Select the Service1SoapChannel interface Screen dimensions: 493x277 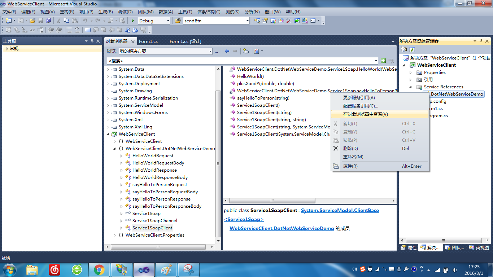155,221
